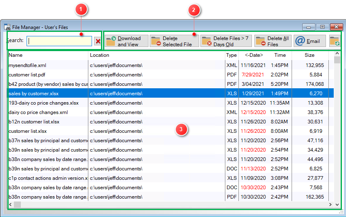Screen dimensions: 346x217
Task: Click red date 10/30/2020
Action: click(x=253, y=188)
